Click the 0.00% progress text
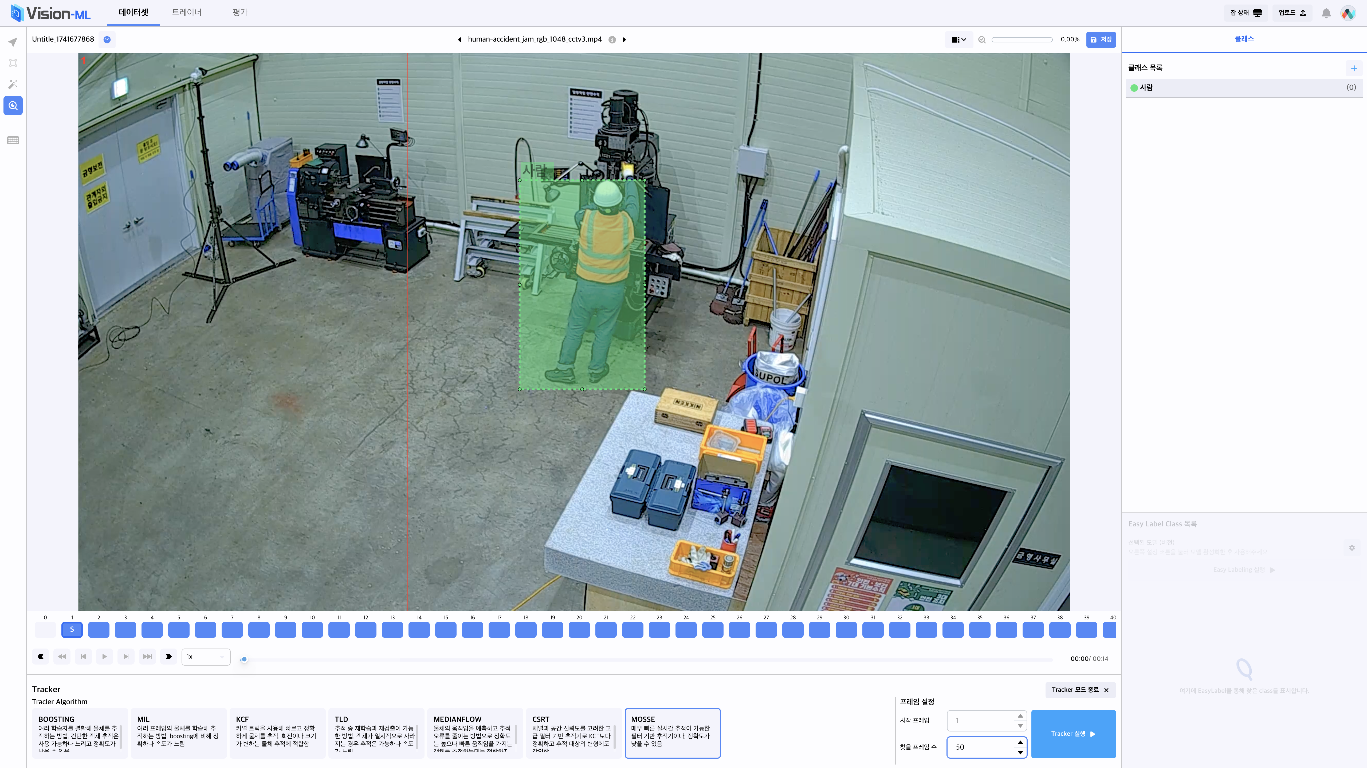Viewport: 1367px width, 768px height. coord(1070,40)
